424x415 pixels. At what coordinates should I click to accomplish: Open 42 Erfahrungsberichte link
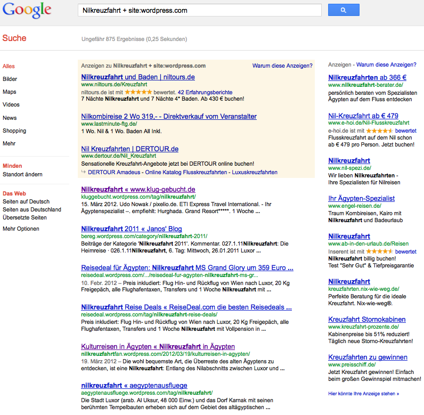(205, 92)
